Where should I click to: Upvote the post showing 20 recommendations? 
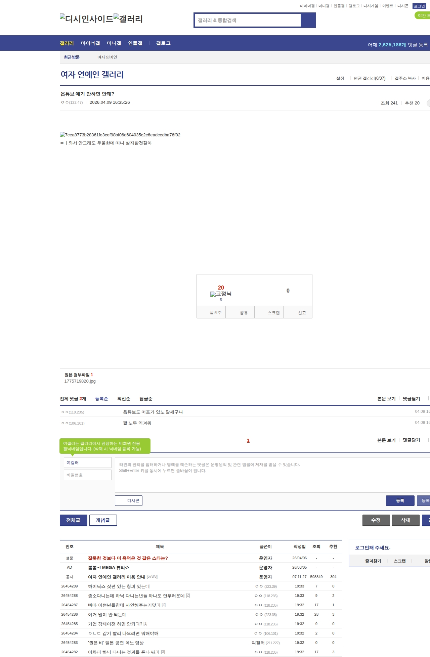[221, 288]
